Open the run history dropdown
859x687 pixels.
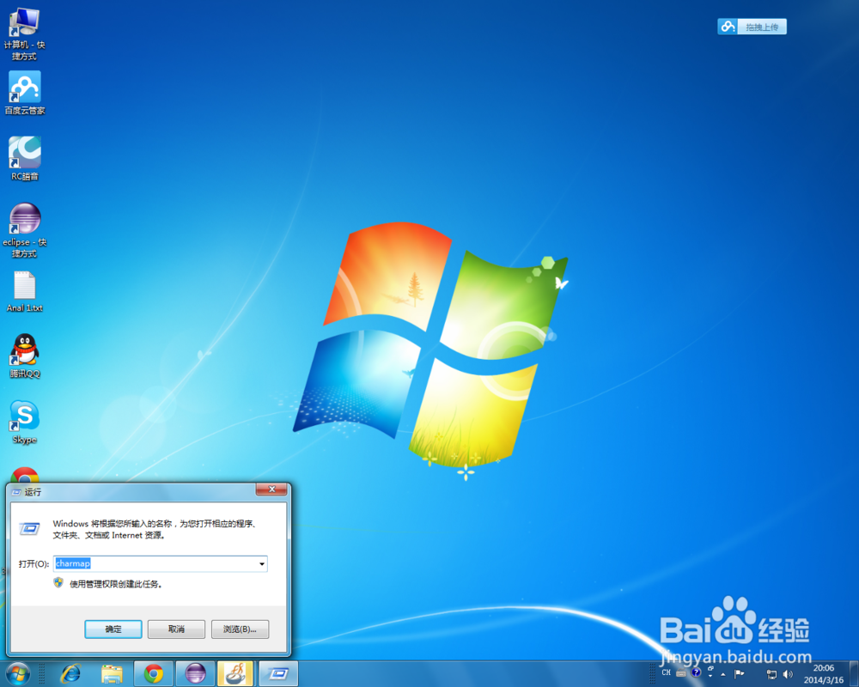click(x=261, y=564)
